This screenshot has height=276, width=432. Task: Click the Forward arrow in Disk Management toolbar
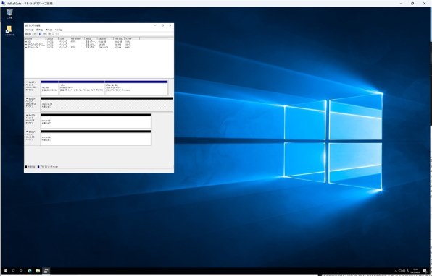point(30,34)
